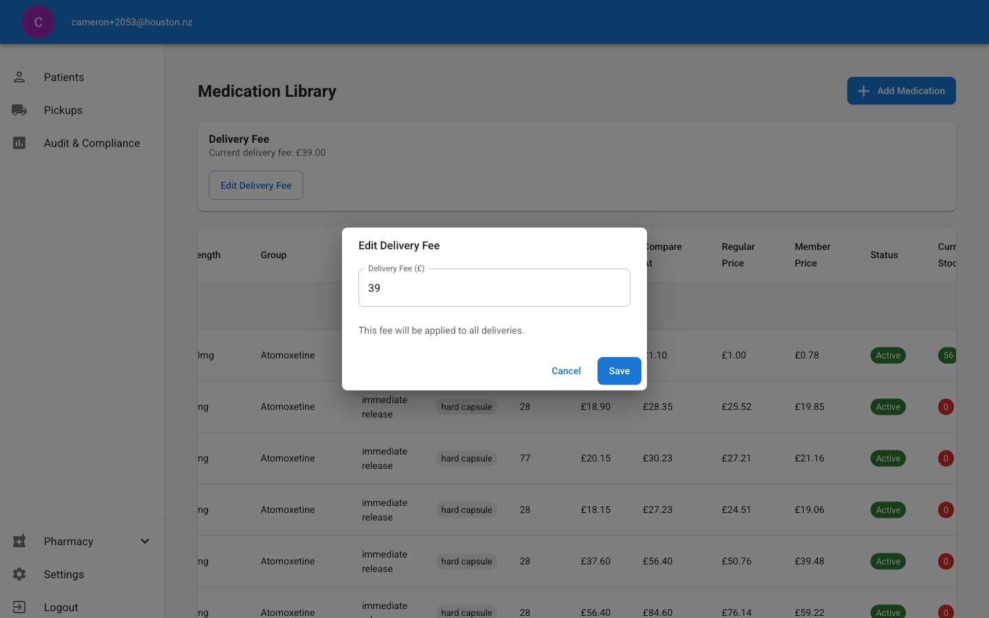Viewport: 989px width, 618px height.
Task: Cancel the Edit Delivery Fee dialog
Action: [566, 371]
